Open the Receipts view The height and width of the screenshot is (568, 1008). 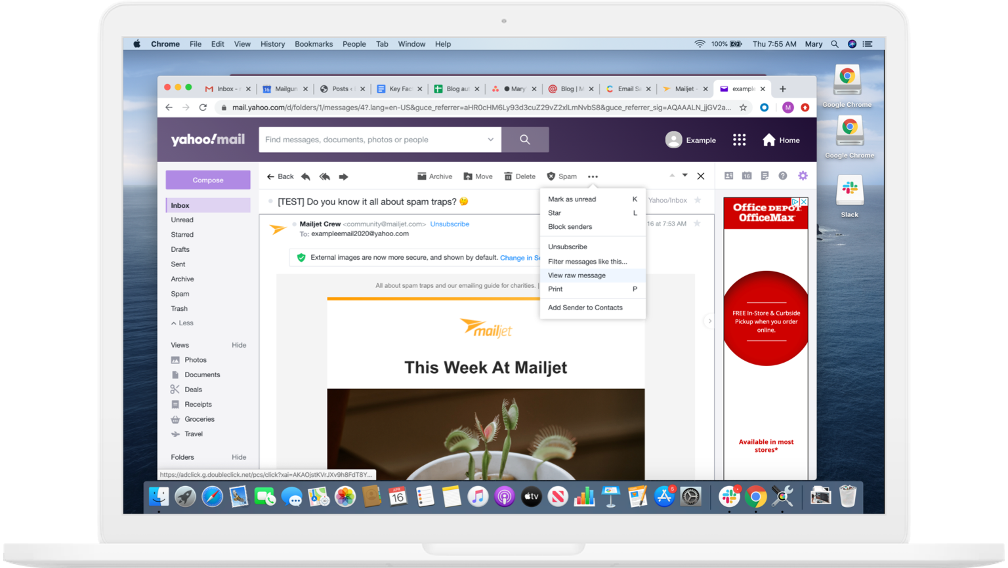(191, 405)
